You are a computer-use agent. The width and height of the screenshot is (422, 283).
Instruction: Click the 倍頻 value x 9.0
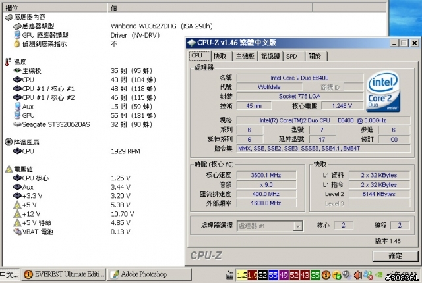(x=266, y=185)
